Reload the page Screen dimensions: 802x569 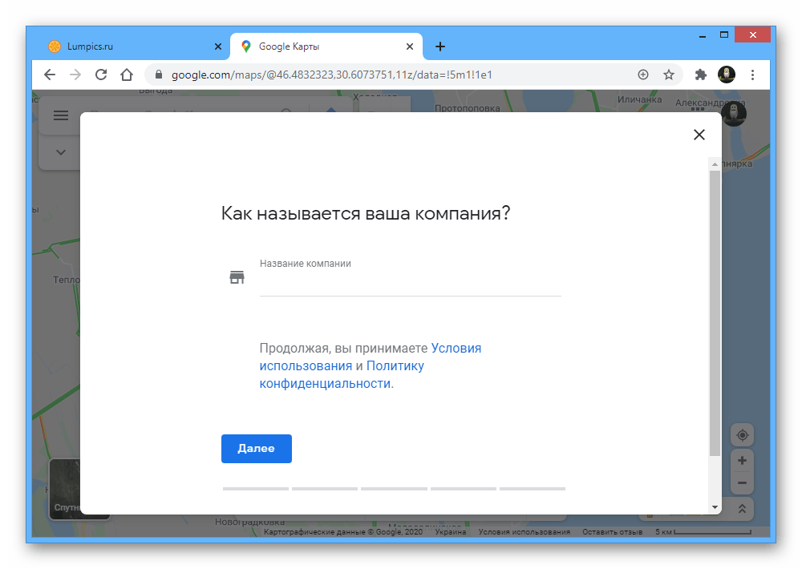click(101, 75)
